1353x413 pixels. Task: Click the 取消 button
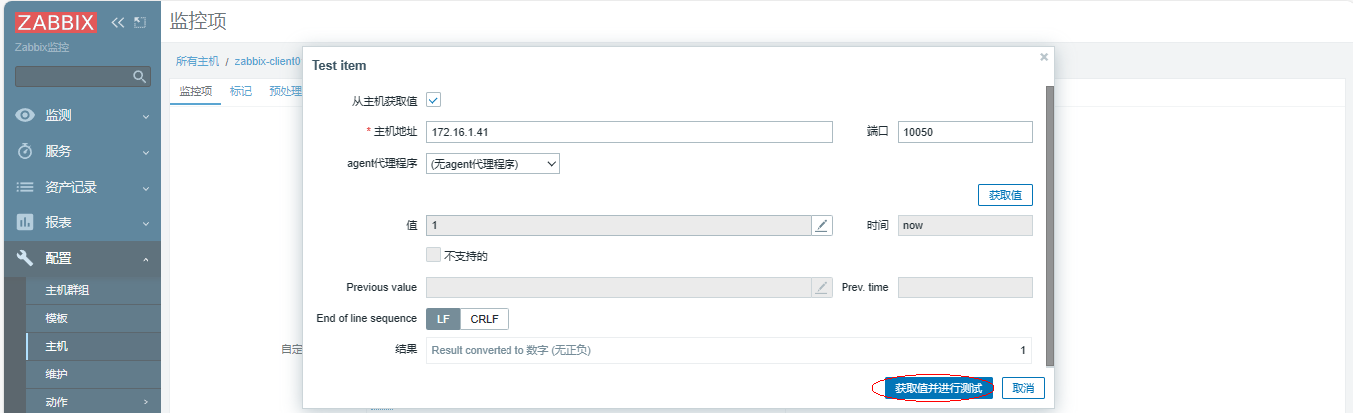pos(1024,388)
